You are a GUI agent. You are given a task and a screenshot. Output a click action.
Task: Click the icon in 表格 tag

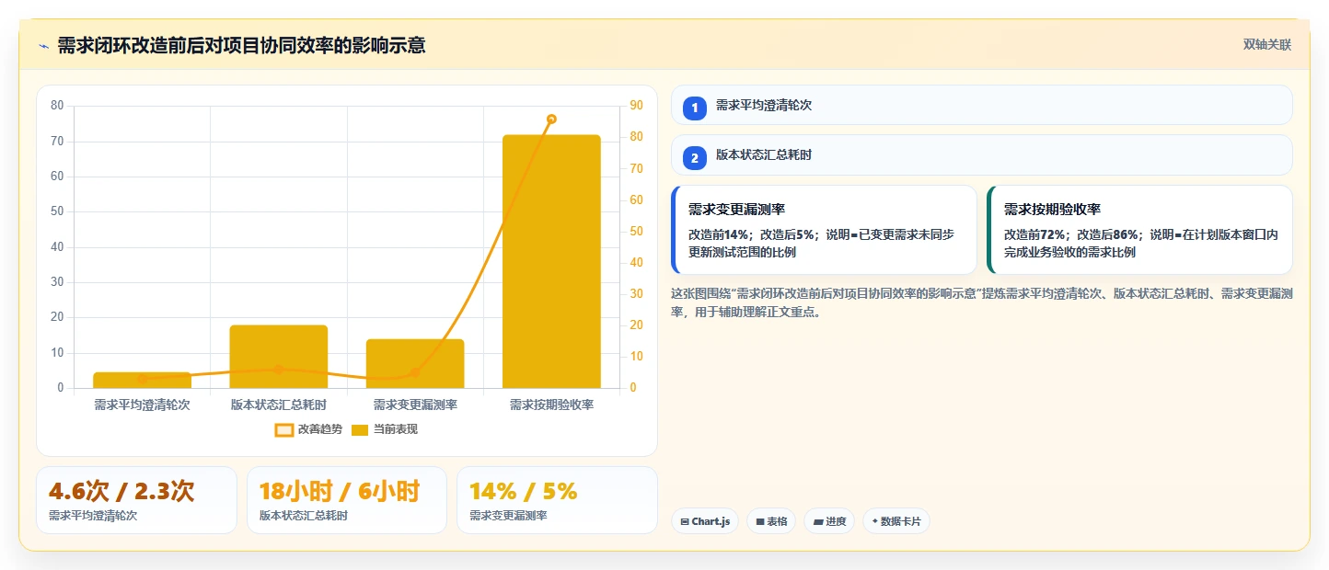pyautogui.click(x=760, y=521)
